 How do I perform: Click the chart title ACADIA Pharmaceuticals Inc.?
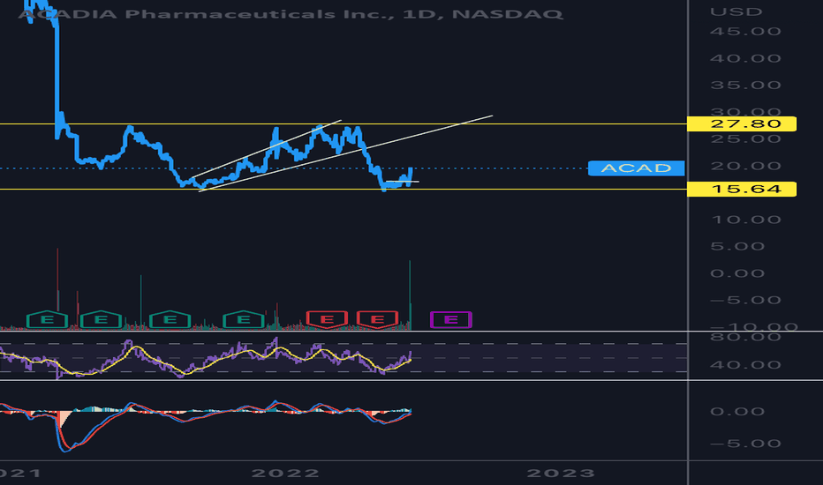pyautogui.click(x=207, y=13)
